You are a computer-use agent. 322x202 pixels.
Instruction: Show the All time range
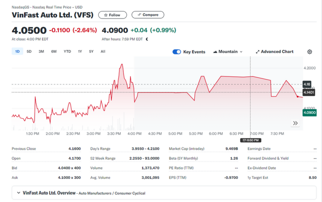point(103,51)
